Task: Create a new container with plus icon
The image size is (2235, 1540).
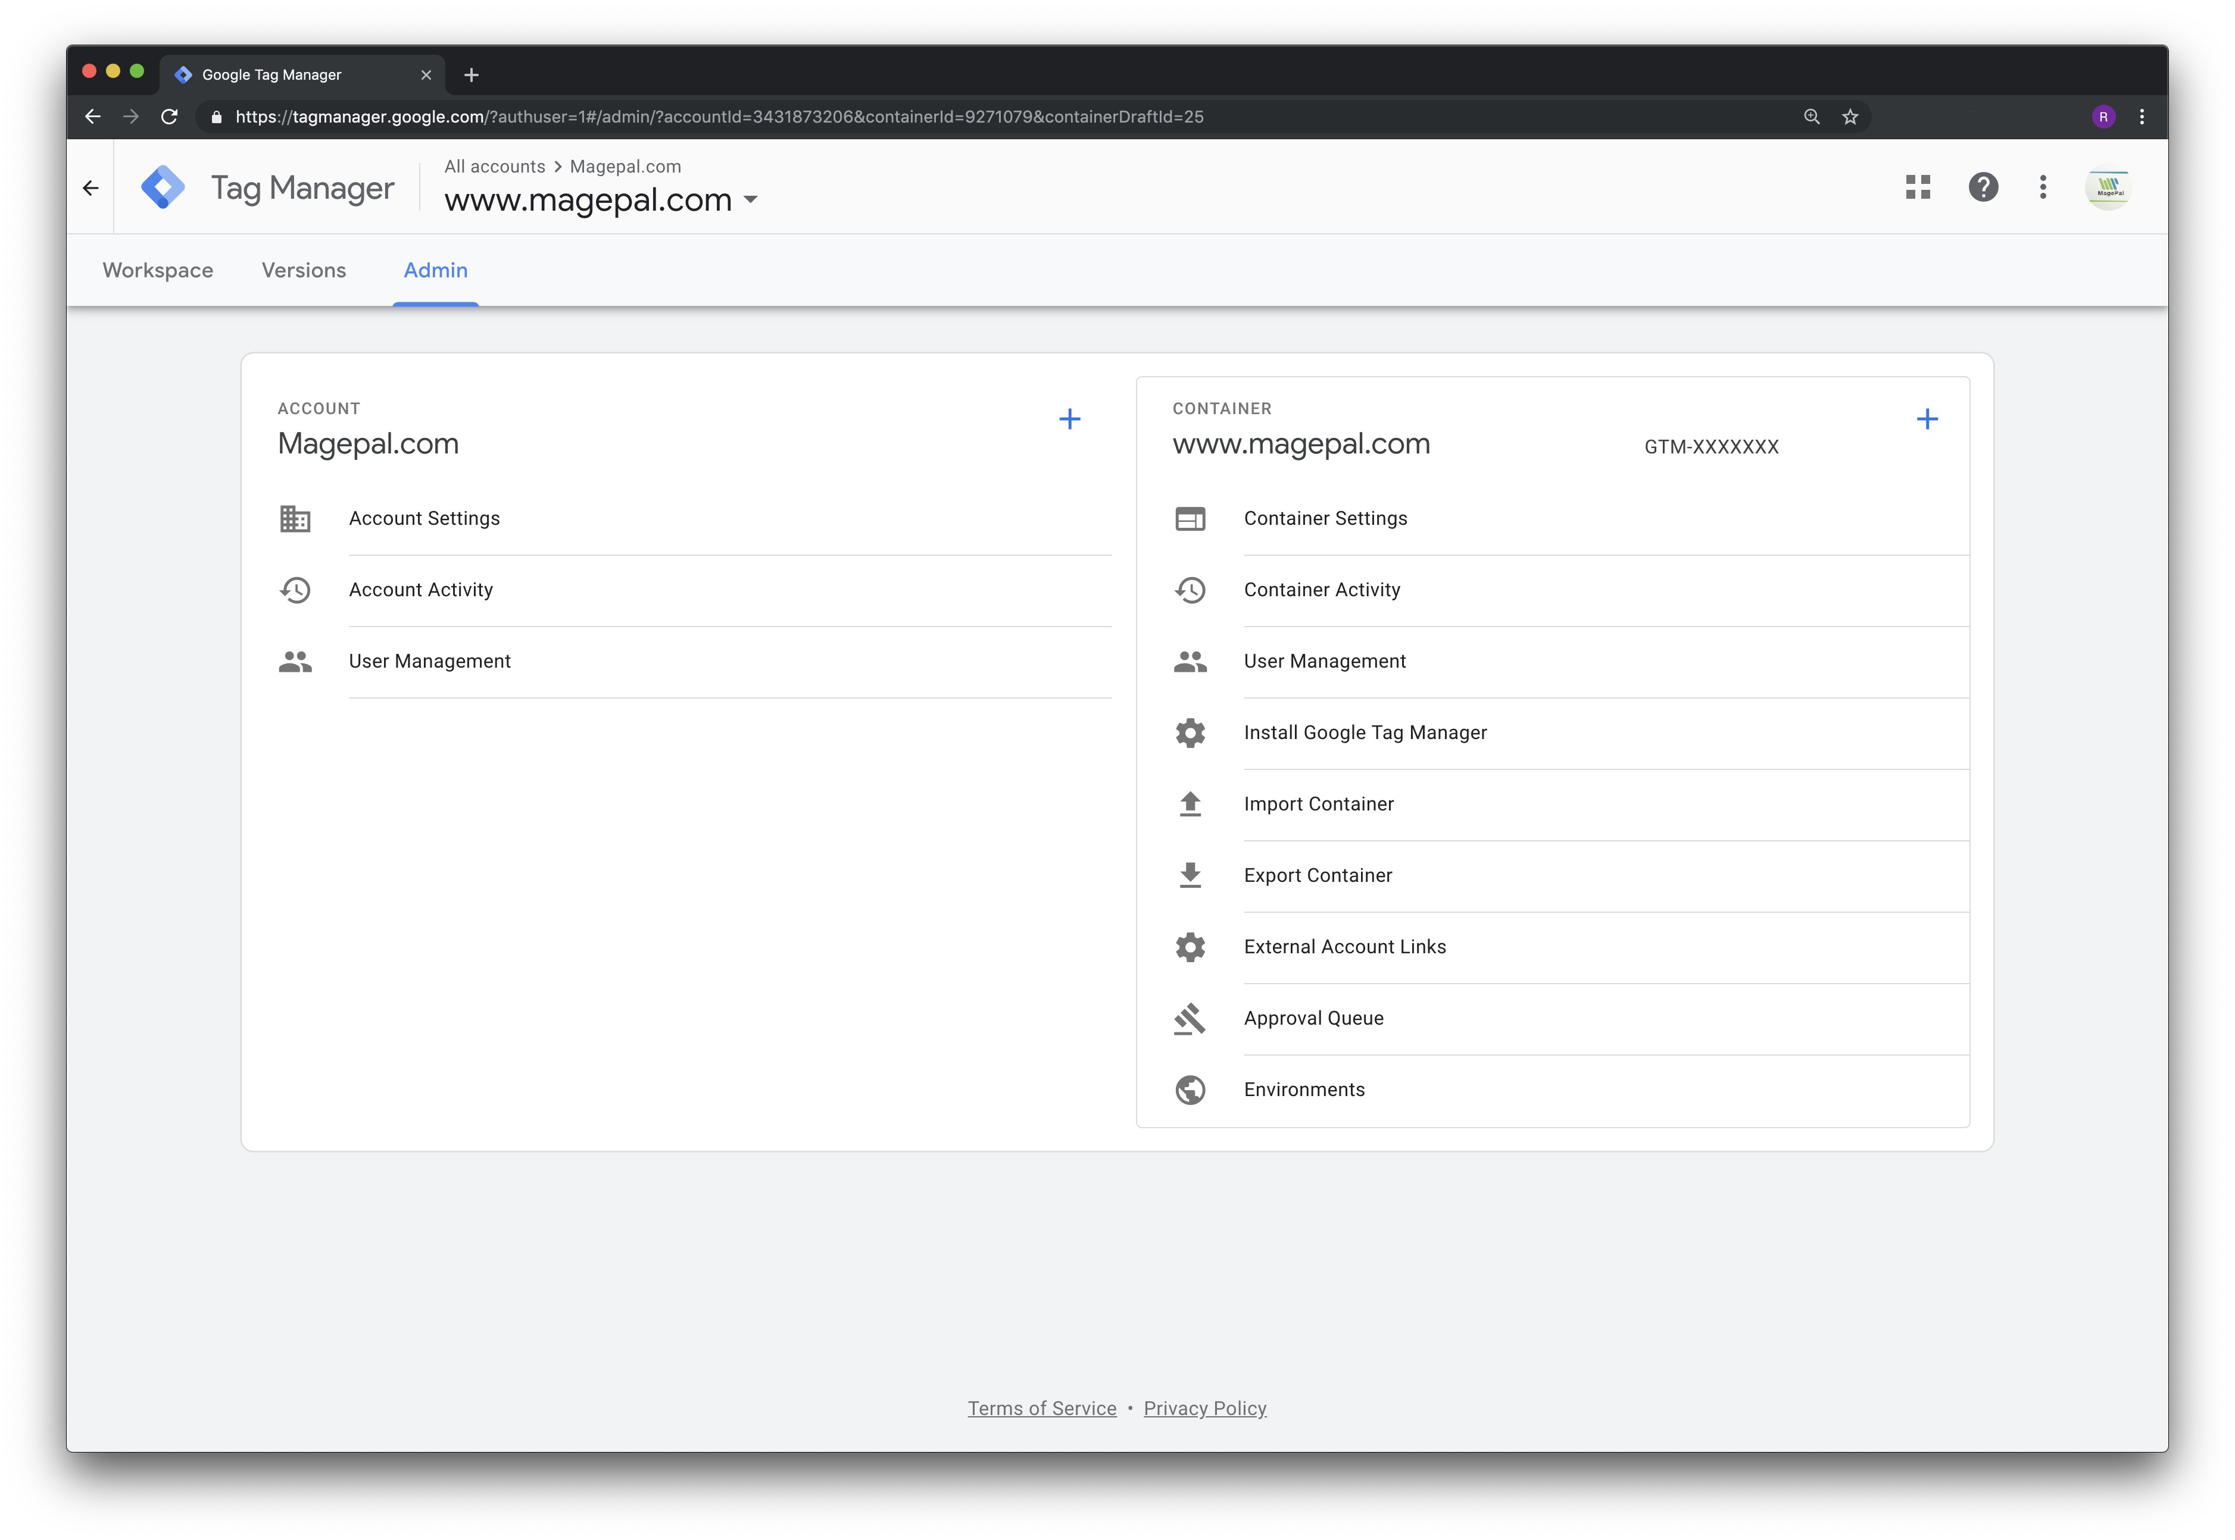Action: coord(1926,419)
